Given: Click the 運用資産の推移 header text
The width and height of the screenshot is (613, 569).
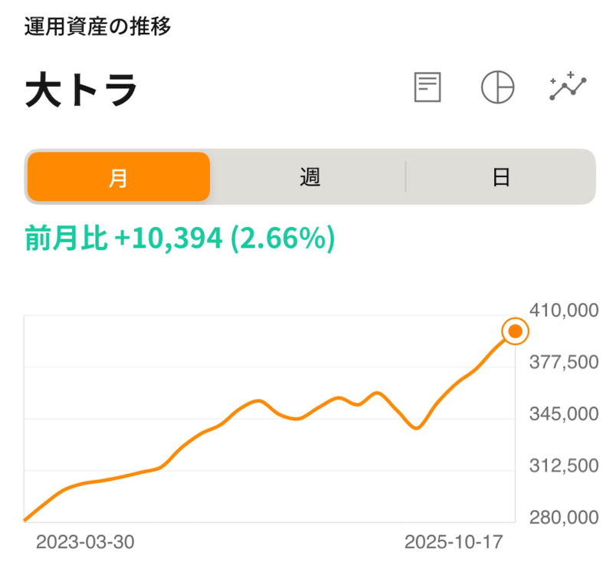Looking at the screenshot, I should 97,27.
